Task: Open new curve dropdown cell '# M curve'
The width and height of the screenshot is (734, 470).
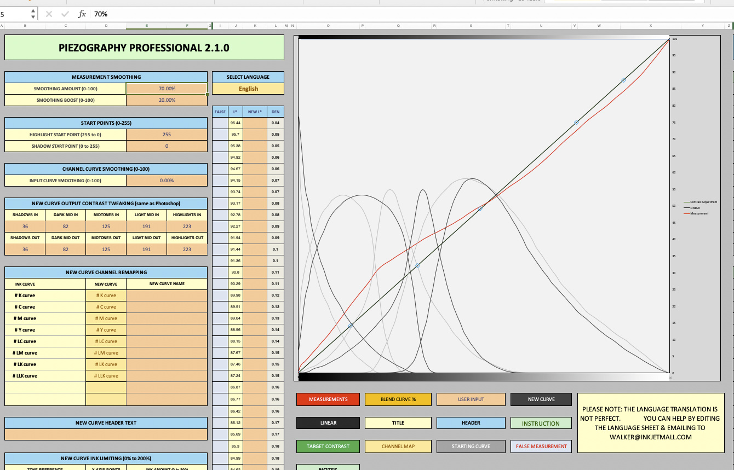Action: coord(106,318)
